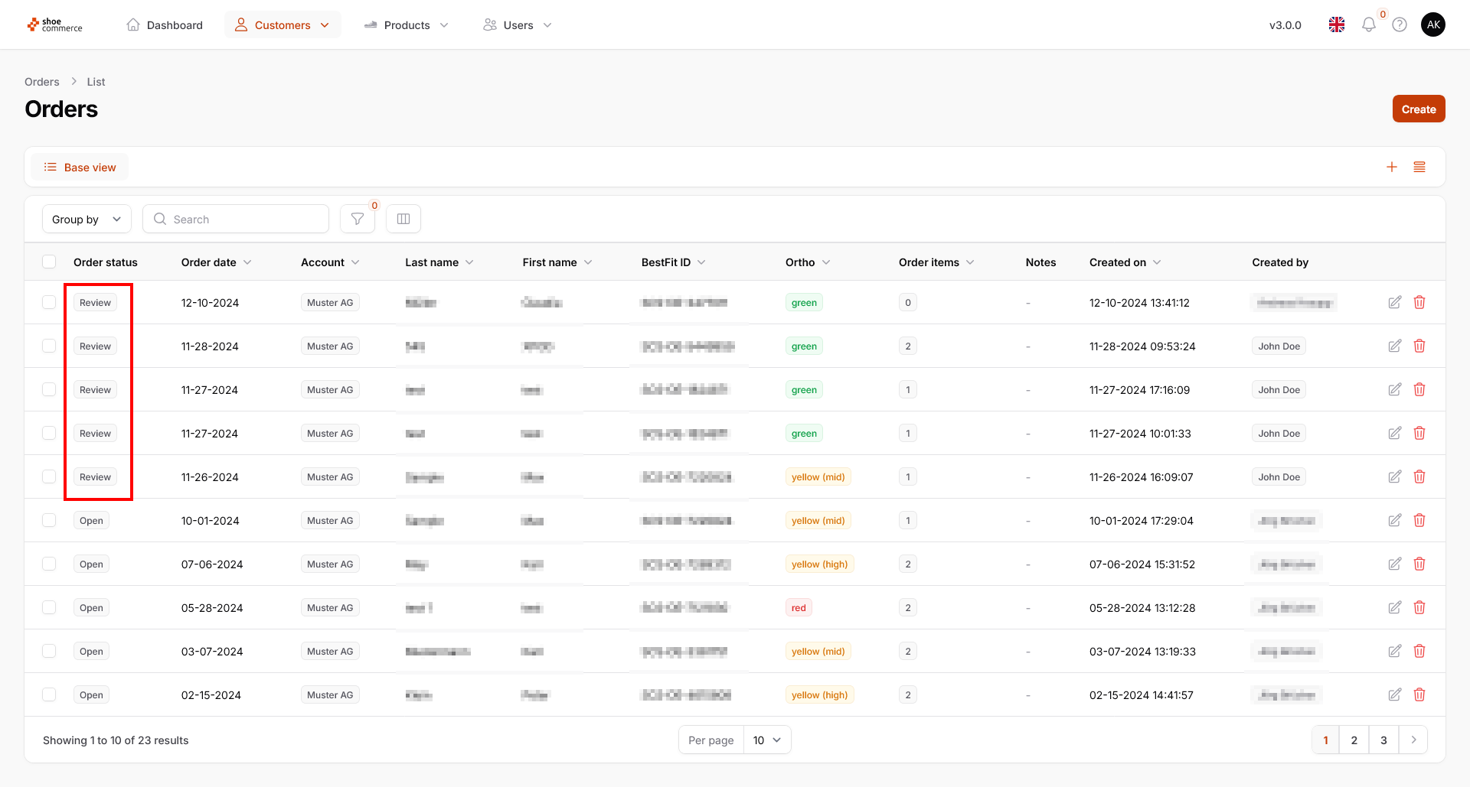
Task: Click the notifications bell icon
Action: tap(1368, 25)
